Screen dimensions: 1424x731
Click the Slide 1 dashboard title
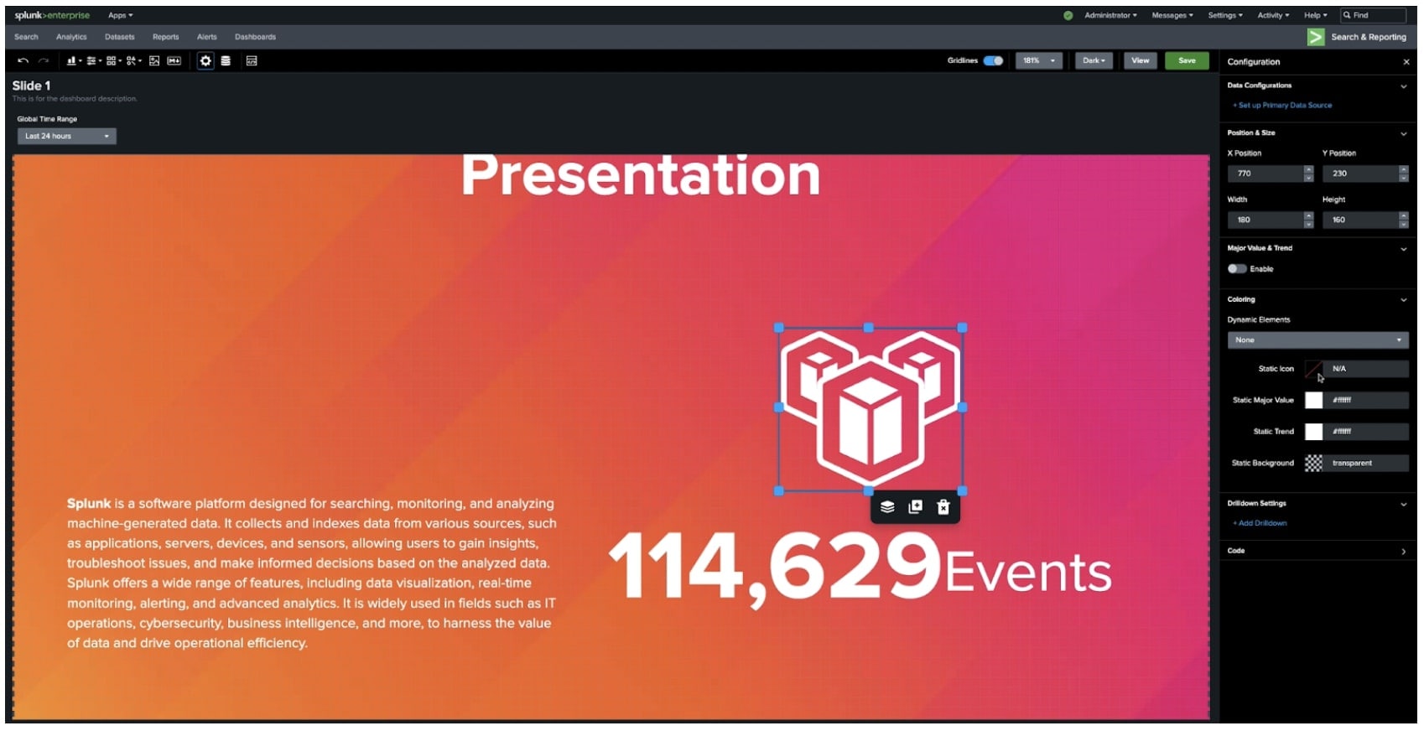click(x=31, y=86)
